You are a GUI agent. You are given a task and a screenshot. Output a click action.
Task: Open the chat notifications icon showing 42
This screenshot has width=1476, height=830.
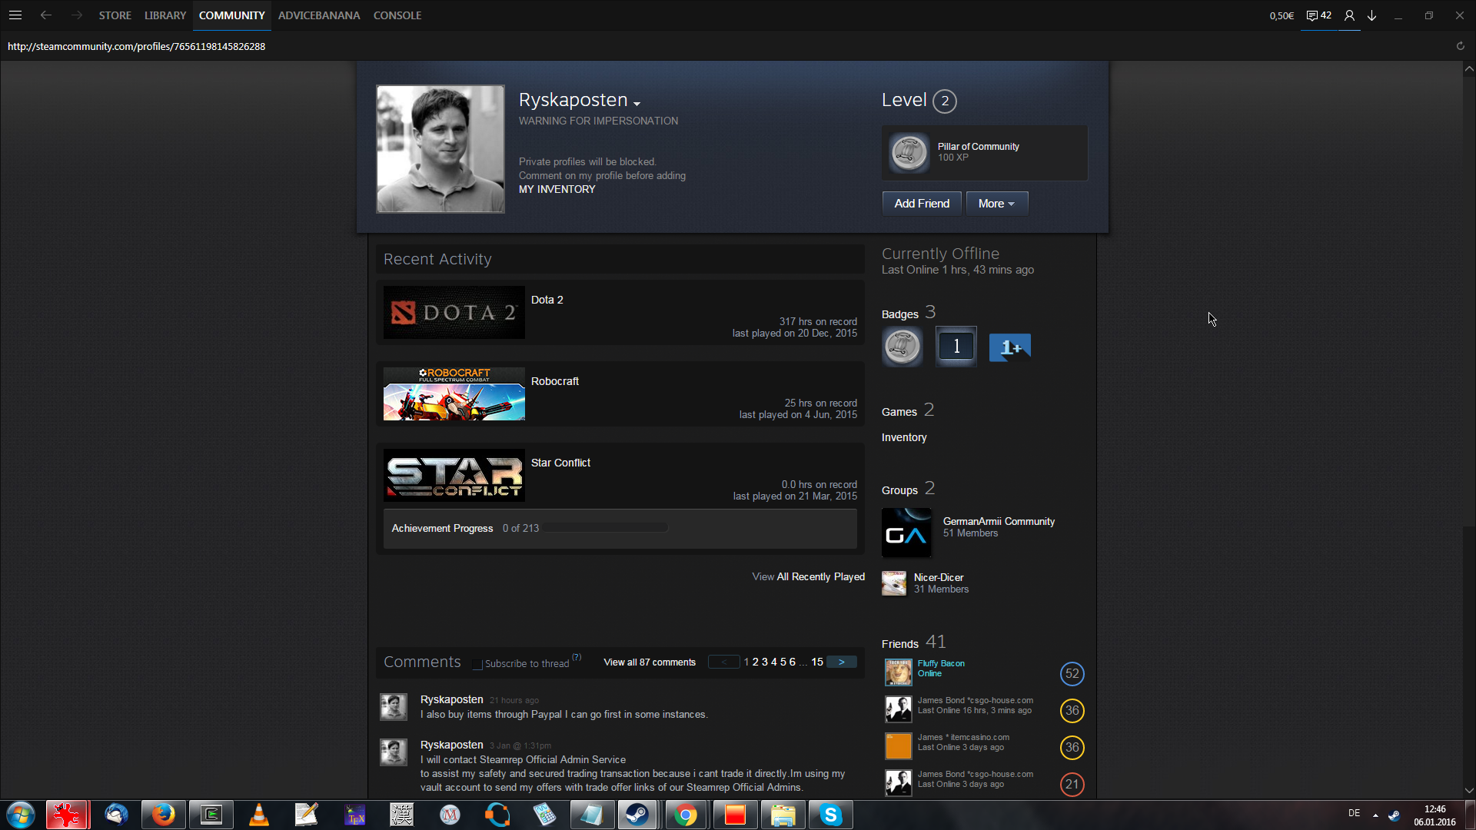click(1318, 15)
